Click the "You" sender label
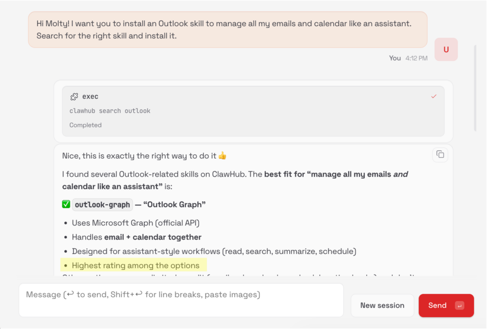Screen dimensions: 487x329 coord(395,58)
